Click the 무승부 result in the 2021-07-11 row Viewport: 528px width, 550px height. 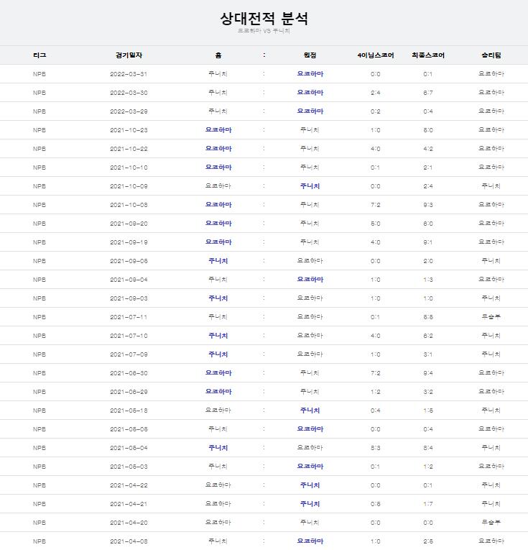[491, 317]
